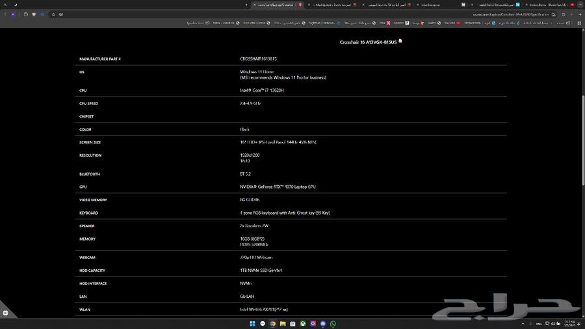Open the settings gear in the page corner
The height and width of the screenshot is (329, 585).
pos(5,313)
